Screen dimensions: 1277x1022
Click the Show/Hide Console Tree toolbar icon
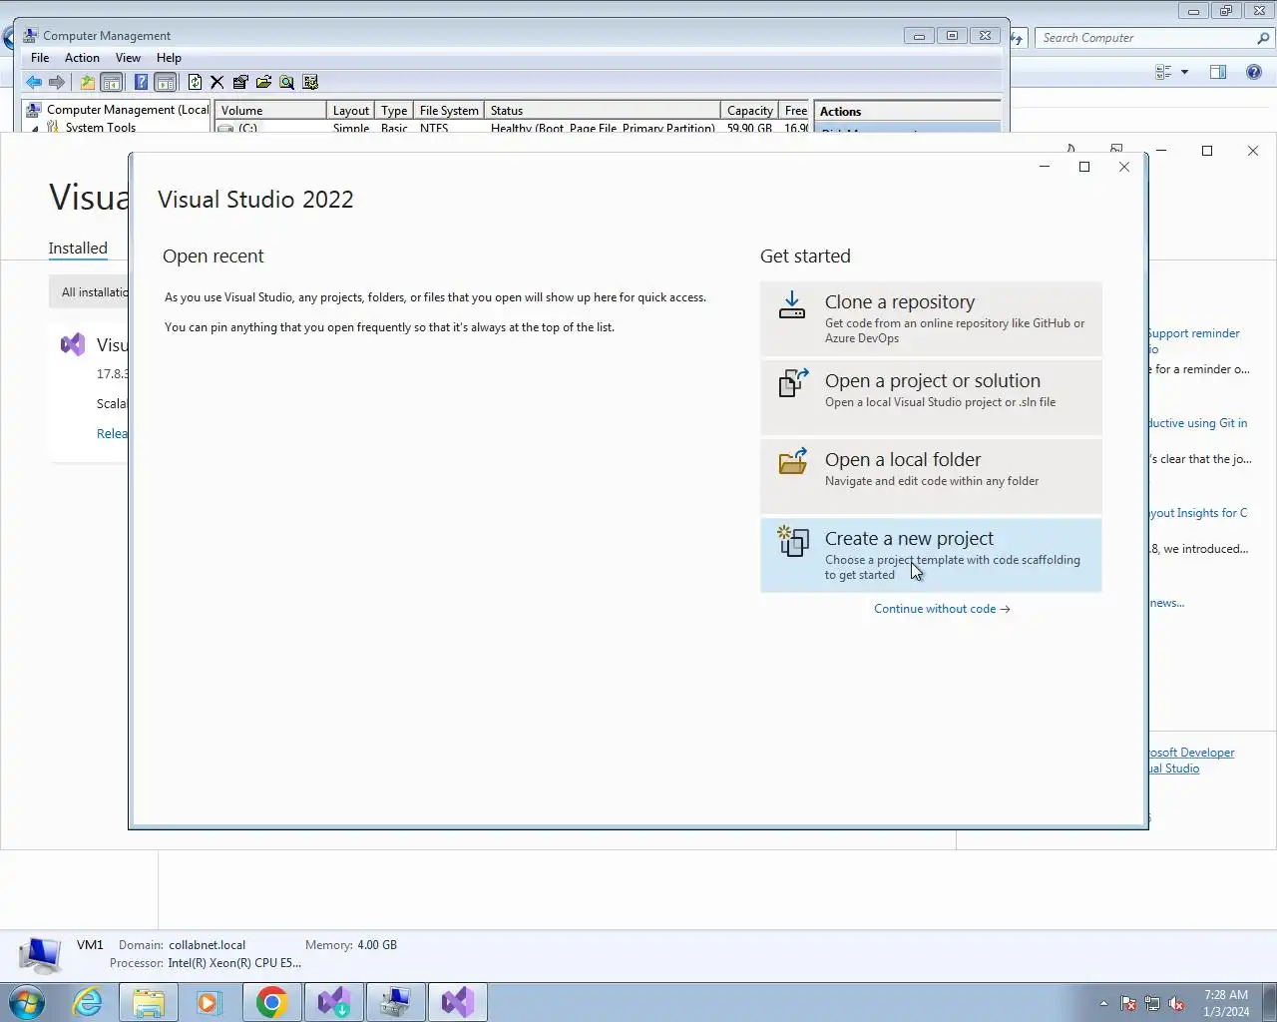[112, 82]
